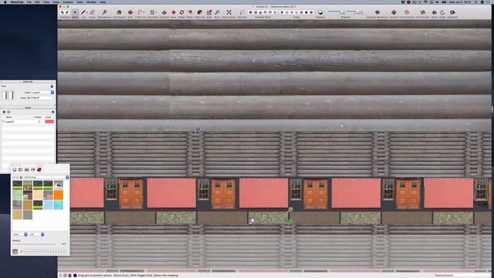This screenshot has width=494, height=278.
Task: Toggle Layer0 visible checkbox
Action: pyautogui.click(x=39, y=121)
